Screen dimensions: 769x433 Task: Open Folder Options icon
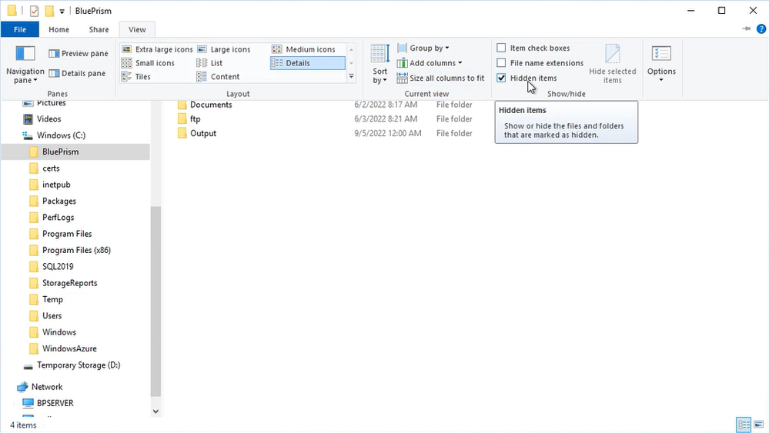pos(661,54)
